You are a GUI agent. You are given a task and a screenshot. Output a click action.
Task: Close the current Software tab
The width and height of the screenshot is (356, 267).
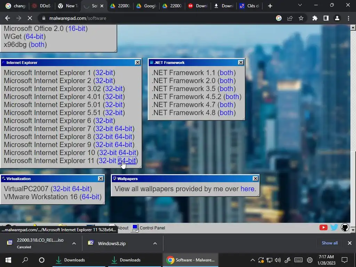(x=102, y=6)
